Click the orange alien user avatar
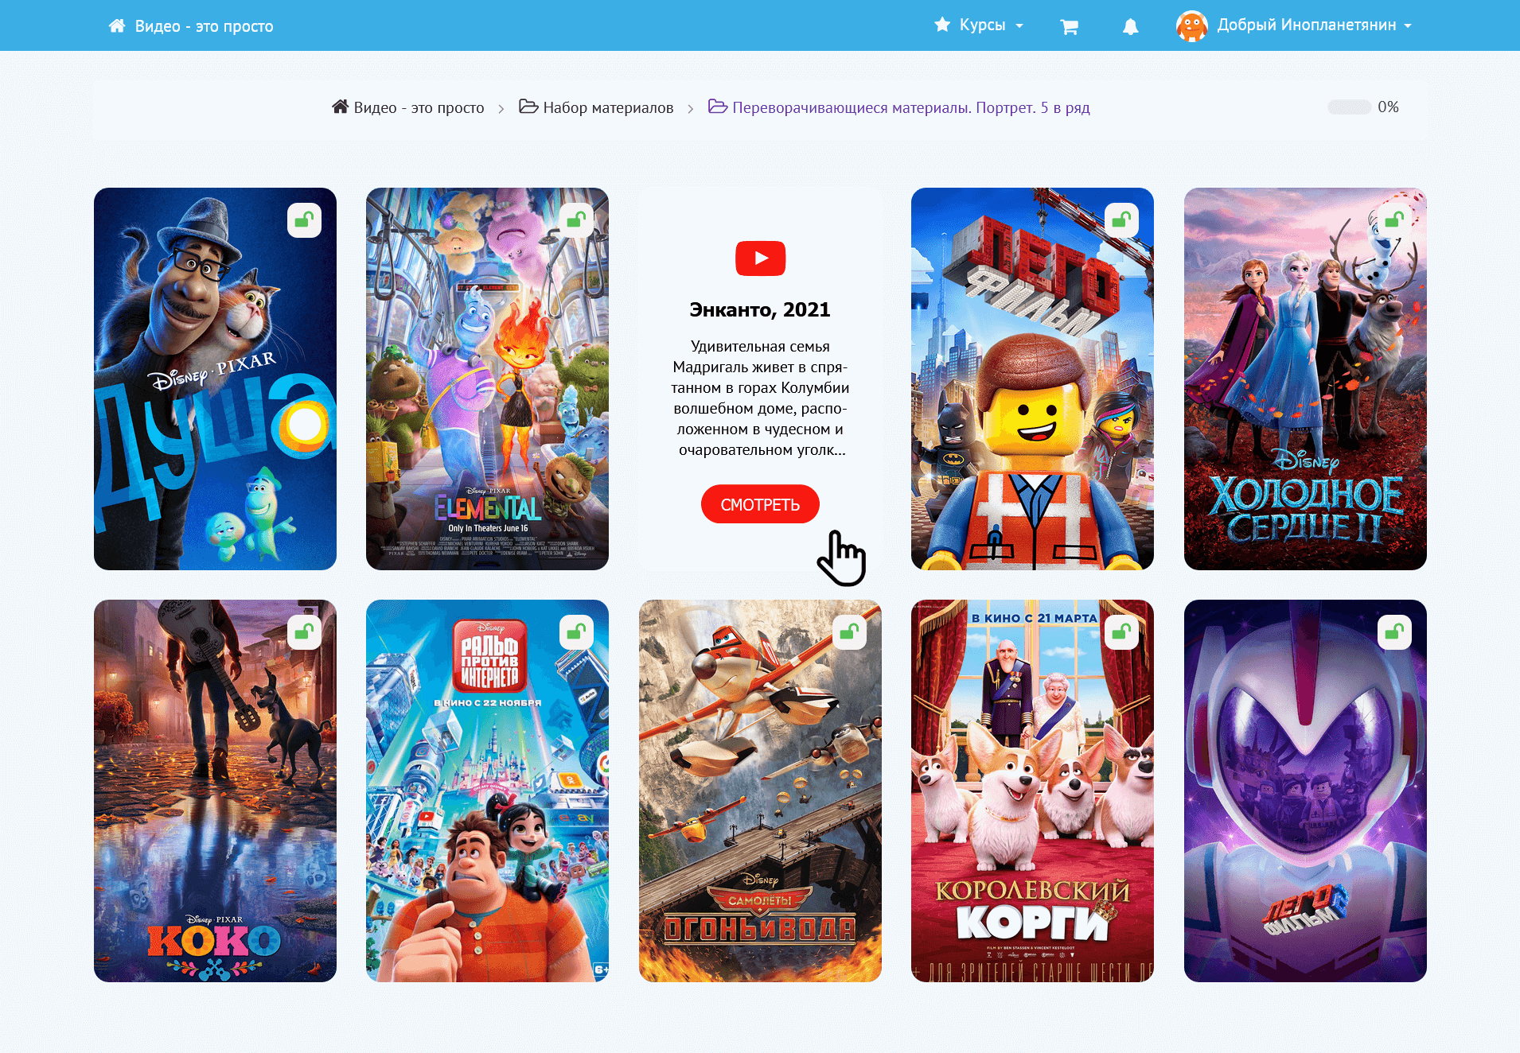The height and width of the screenshot is (1053, 1520). pos(1191,26)
